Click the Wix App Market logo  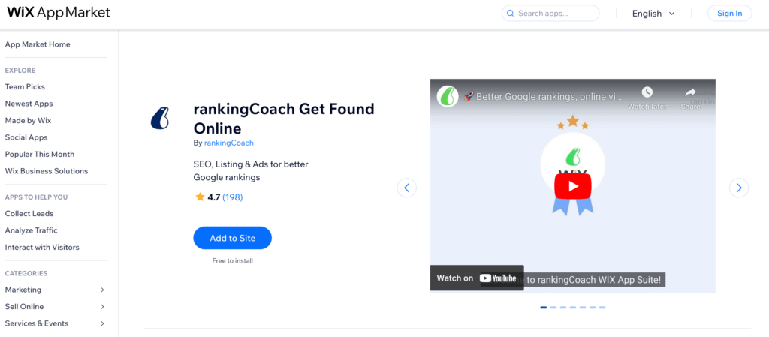59,13
